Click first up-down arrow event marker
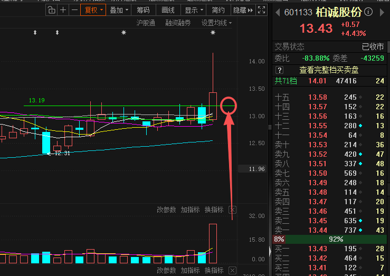390x276 pixels. point(35,33)
